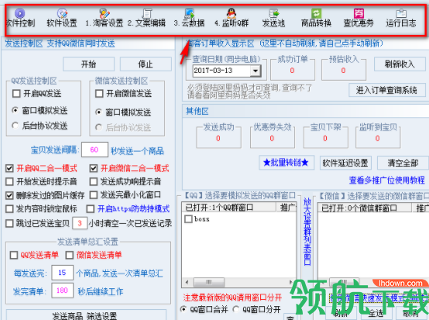
Task: Toggle 开启QQ二合一模式 checkbox
Action: pyautogui.click(x=9, y=168)
